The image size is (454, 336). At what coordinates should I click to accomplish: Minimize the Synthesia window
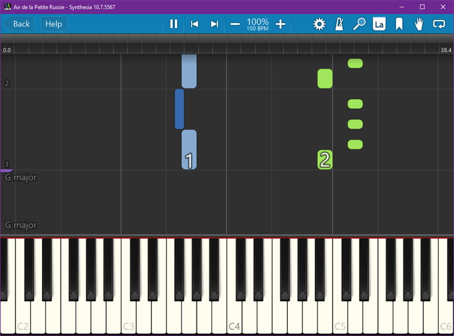pos(402,7)
